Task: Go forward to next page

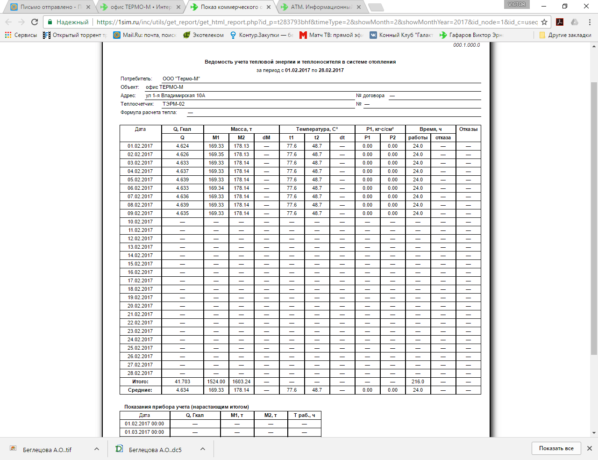Action: 21,22
